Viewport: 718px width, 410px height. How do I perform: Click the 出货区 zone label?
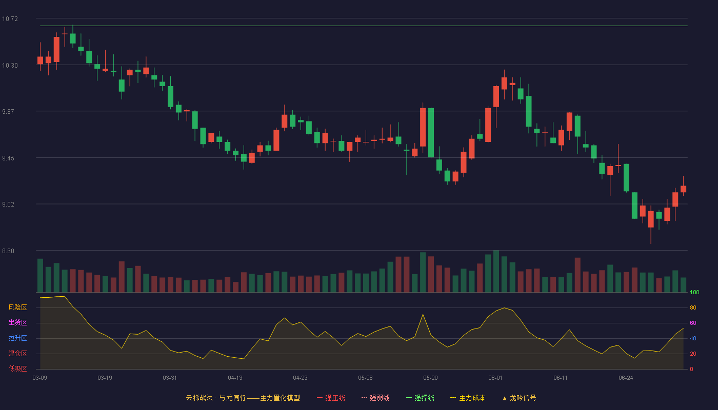[x=18, y=323]
